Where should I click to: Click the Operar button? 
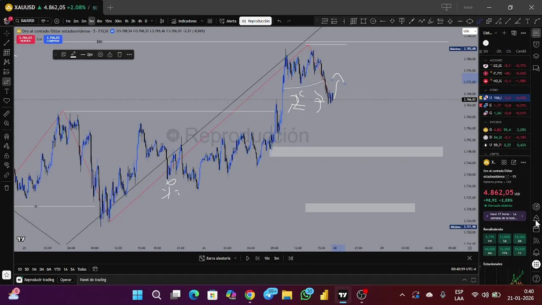point(66,280)
